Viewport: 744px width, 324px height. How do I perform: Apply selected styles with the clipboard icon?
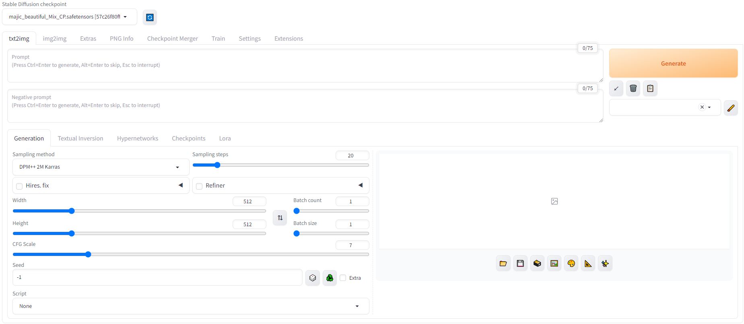click(650, 89)
